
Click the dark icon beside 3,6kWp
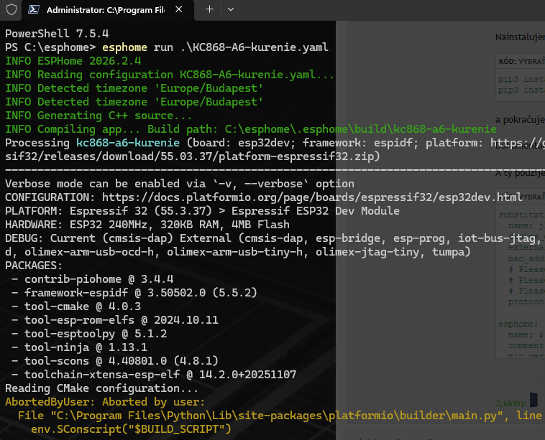[x=533, y=398]
